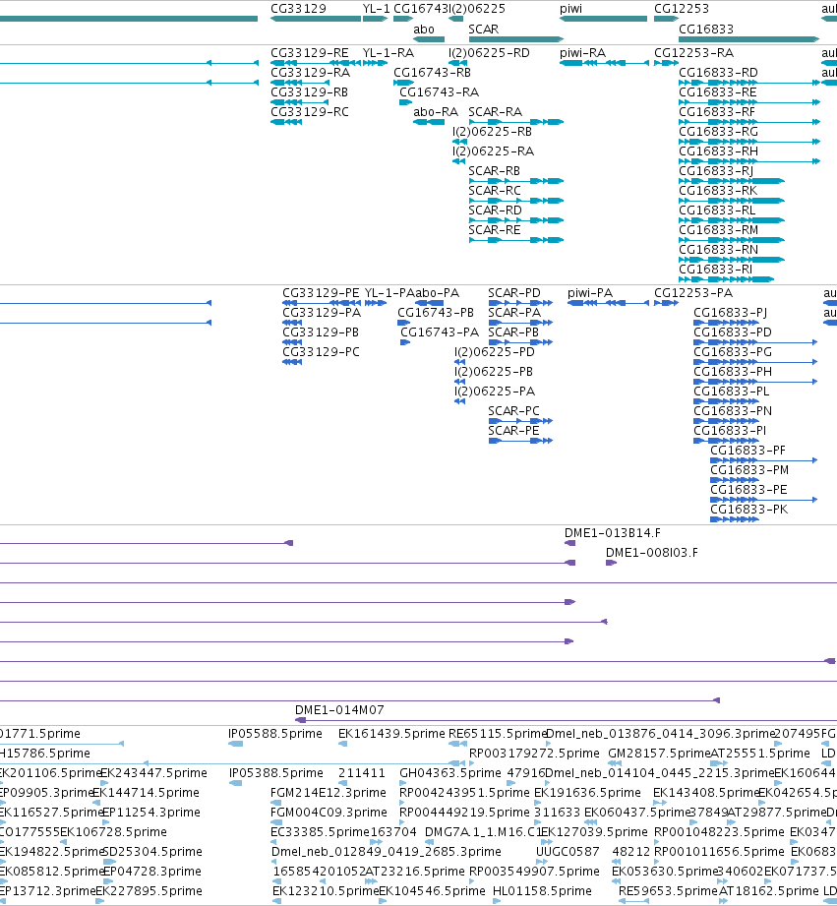The image size is (837, 906).
Task: Open feature DME1-014M07
Action: [x=339, y=710]
